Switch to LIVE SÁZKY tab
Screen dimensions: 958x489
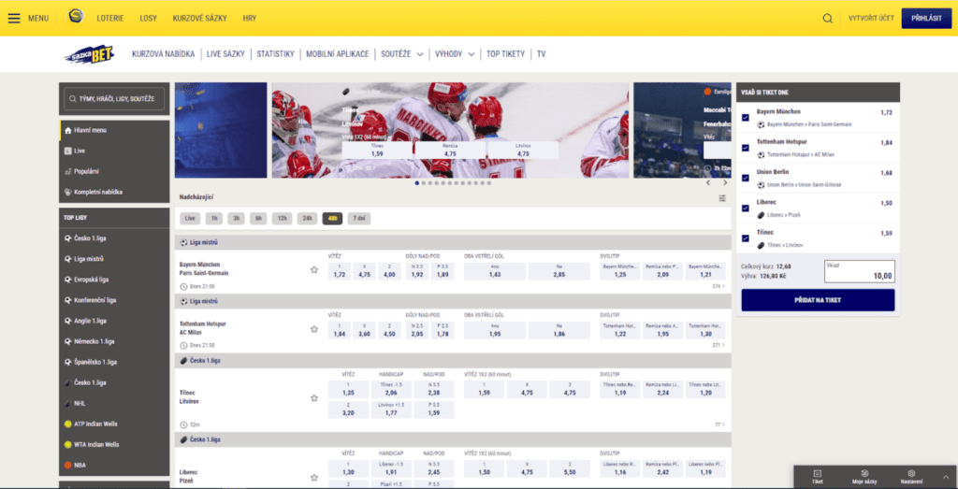(225, 53)
